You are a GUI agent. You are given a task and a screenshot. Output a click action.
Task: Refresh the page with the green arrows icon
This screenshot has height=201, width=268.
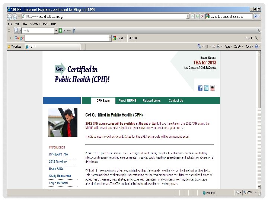pyautogui.click(x=197, y=16)
